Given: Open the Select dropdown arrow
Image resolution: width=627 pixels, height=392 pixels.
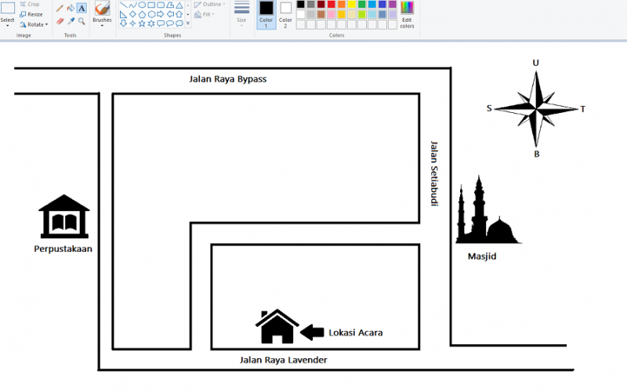Looking at the screenshot, I should 7,26.
